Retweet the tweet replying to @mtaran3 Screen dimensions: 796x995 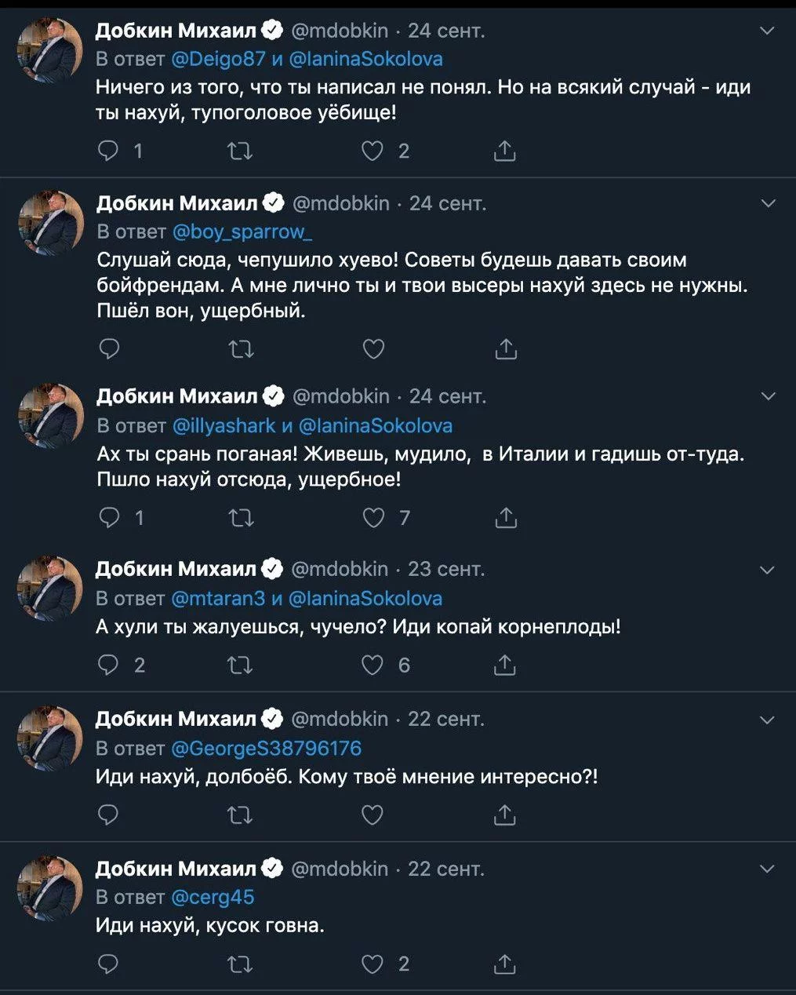tap(239, 665)
